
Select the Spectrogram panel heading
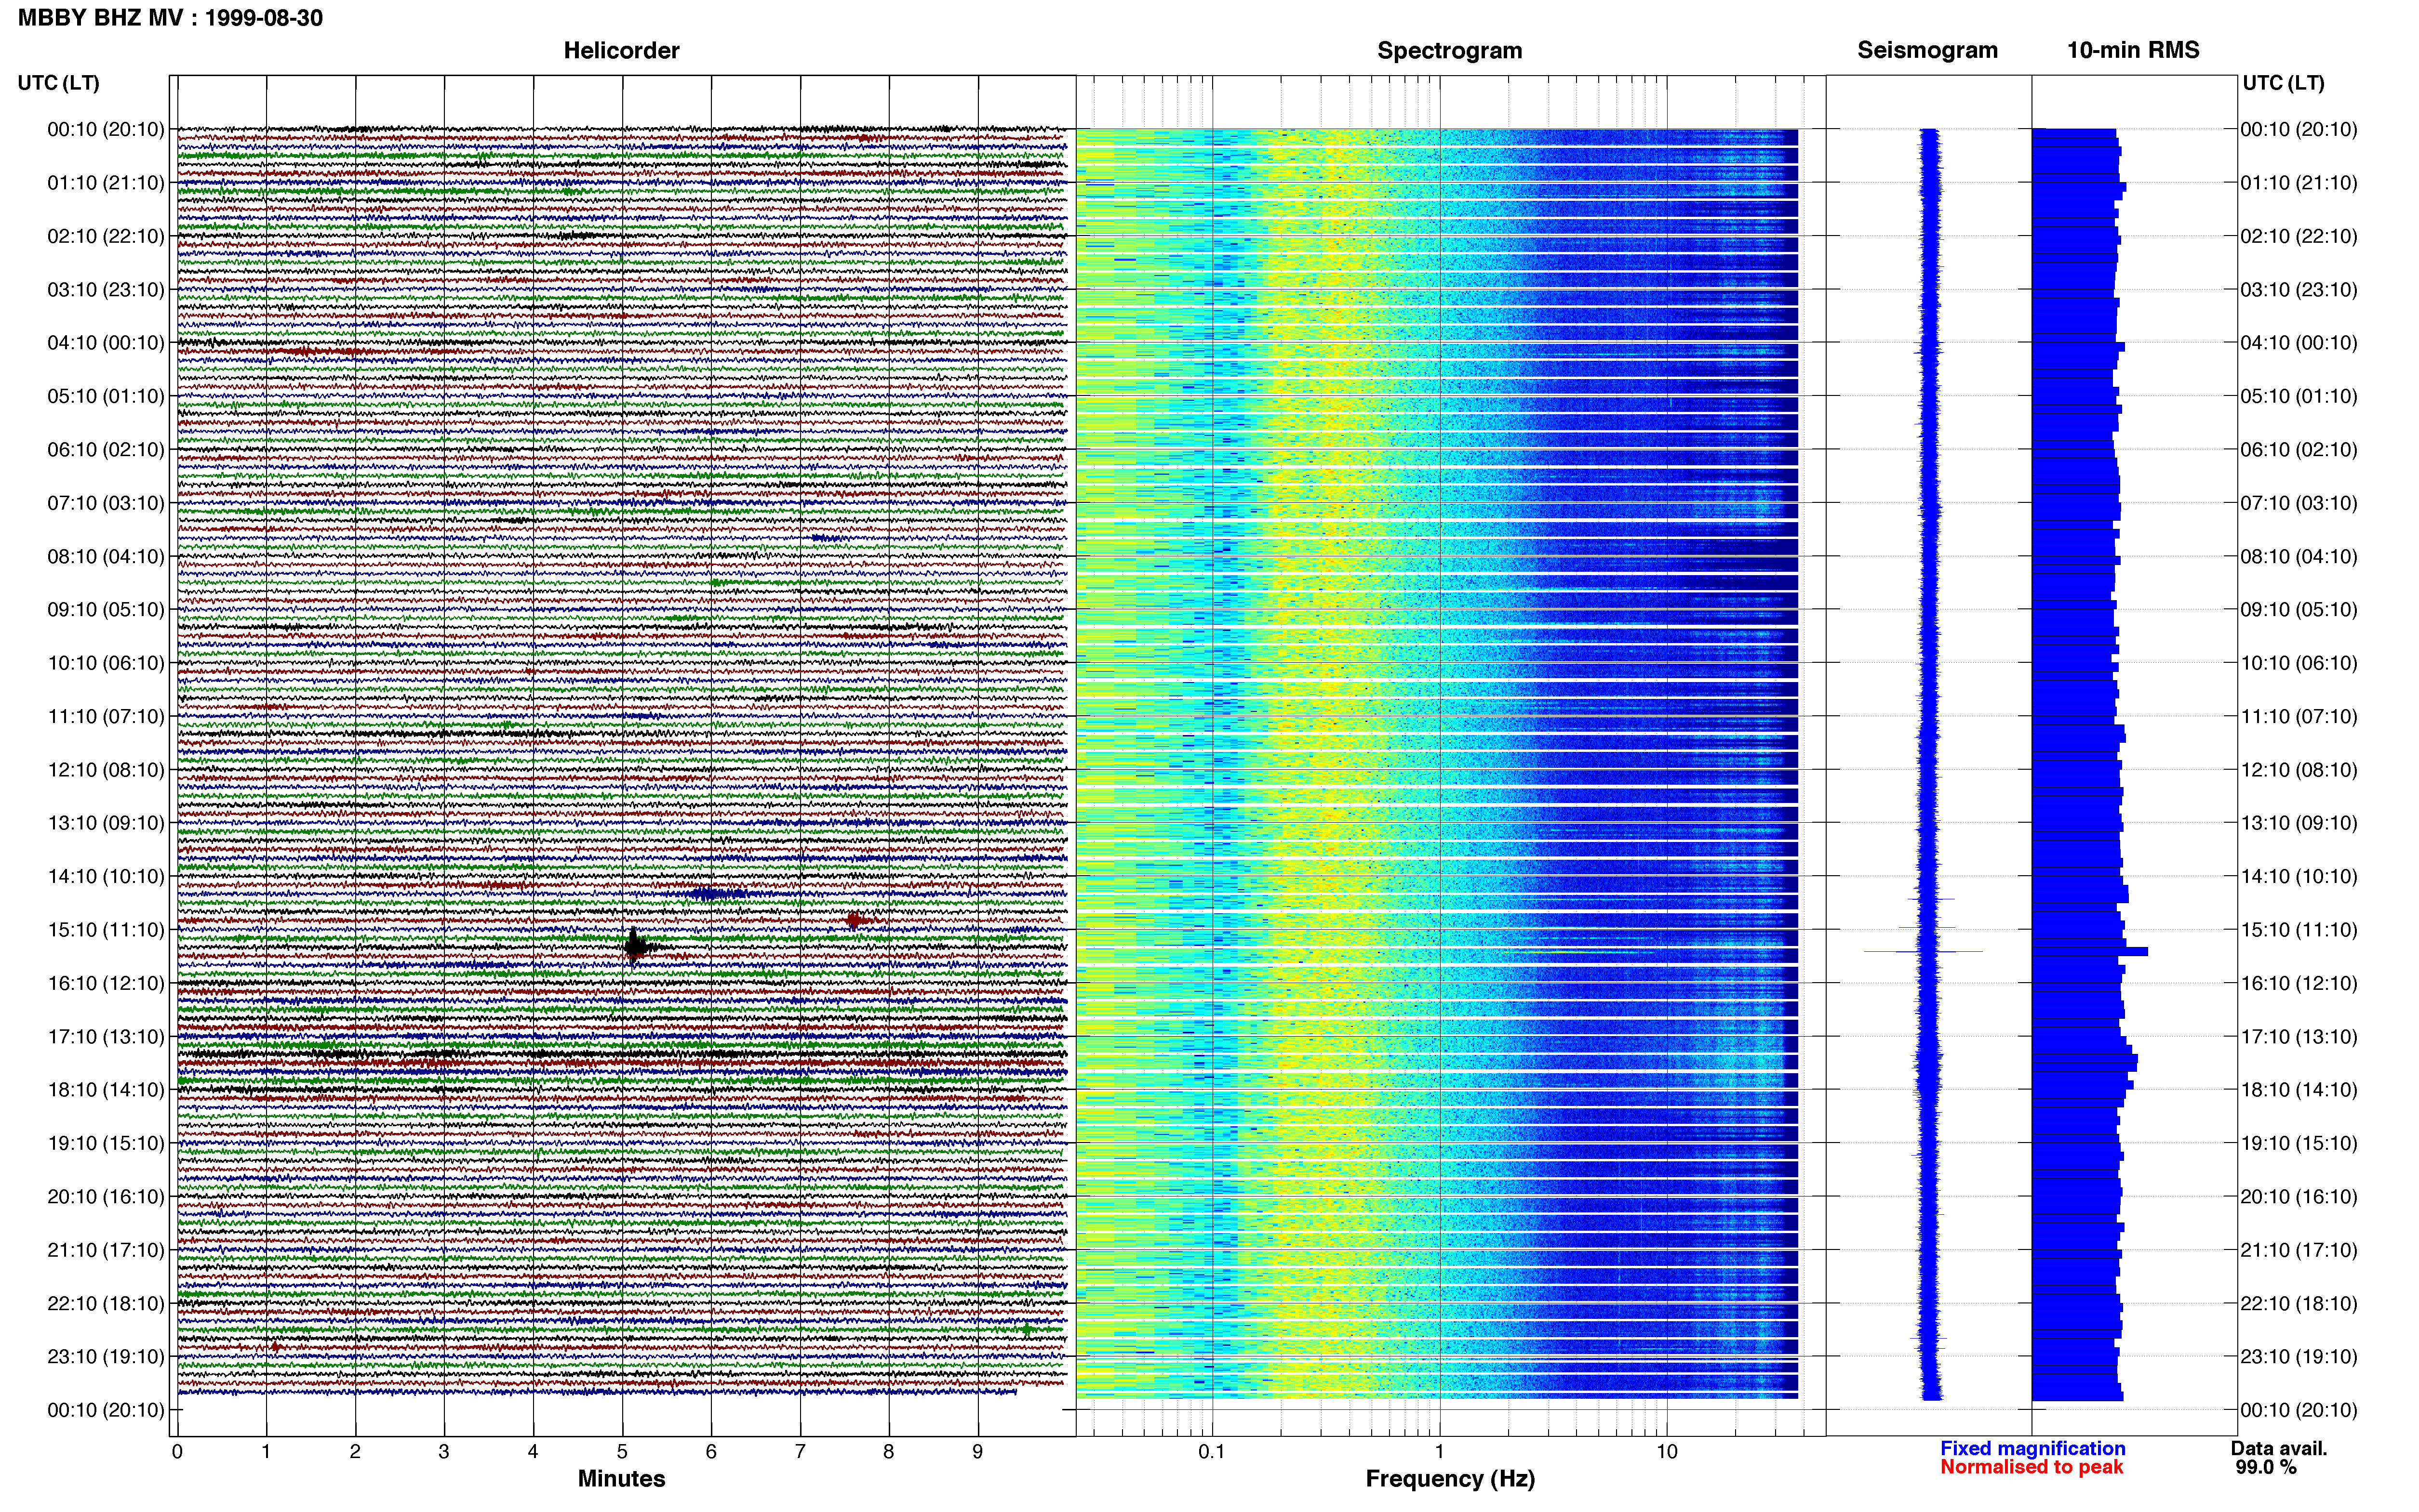[x=1450, y=50]
